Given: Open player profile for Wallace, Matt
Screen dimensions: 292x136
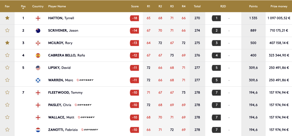Looking at the screenshot, I should [x=61, y=117].
